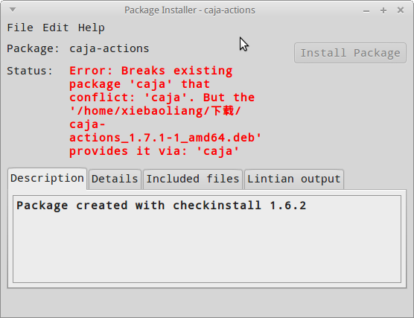Open the Edit menu
414x318 pixels.
tap(56, 28)
